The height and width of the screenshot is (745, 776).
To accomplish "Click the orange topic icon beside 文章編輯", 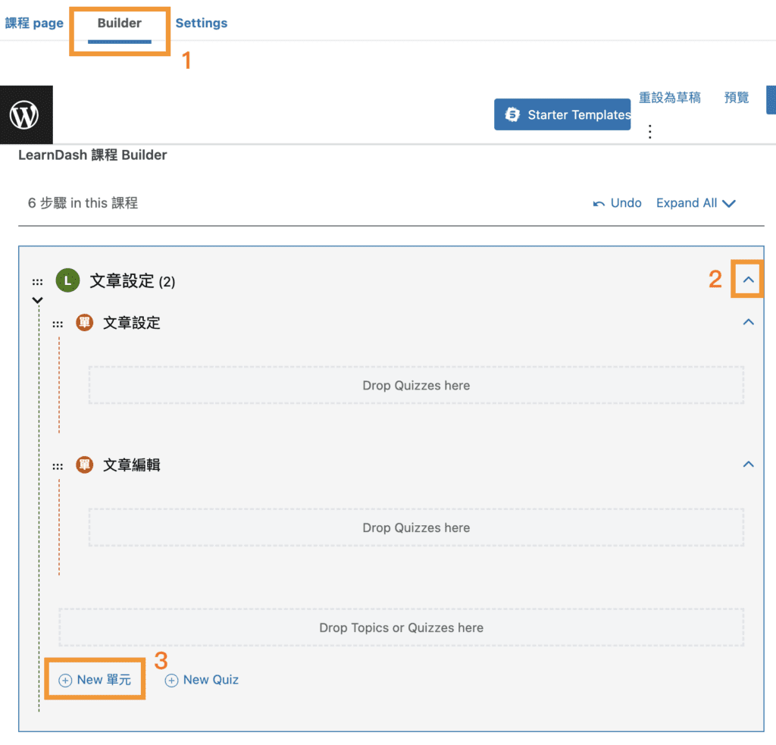I will point(83,465).
